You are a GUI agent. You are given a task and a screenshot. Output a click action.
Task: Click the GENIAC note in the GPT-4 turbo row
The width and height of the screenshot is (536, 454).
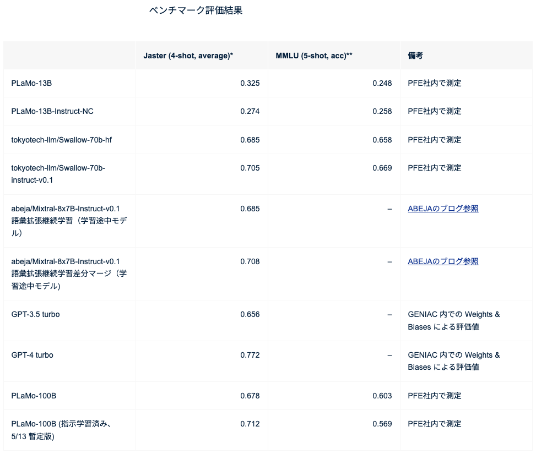tap(453, 361)
